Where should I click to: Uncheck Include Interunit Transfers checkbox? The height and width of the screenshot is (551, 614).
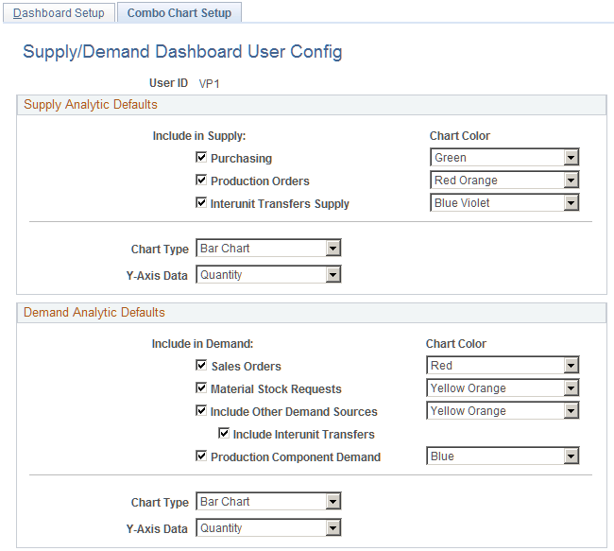pos(224,434)
